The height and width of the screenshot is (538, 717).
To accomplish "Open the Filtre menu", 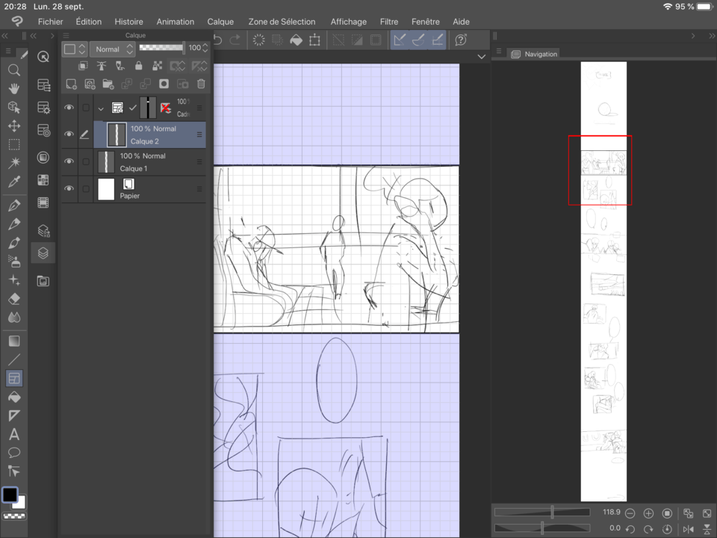I will coord(388,22).
